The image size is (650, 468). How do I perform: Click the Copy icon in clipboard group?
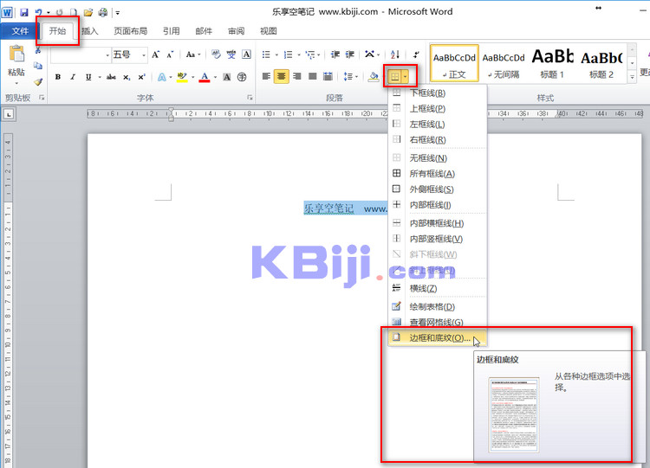tap(38, 66)
